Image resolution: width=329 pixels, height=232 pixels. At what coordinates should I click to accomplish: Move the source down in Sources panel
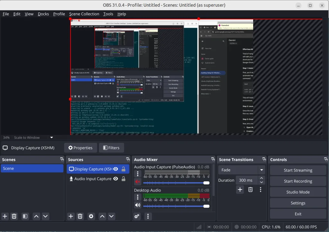(111, 216)
